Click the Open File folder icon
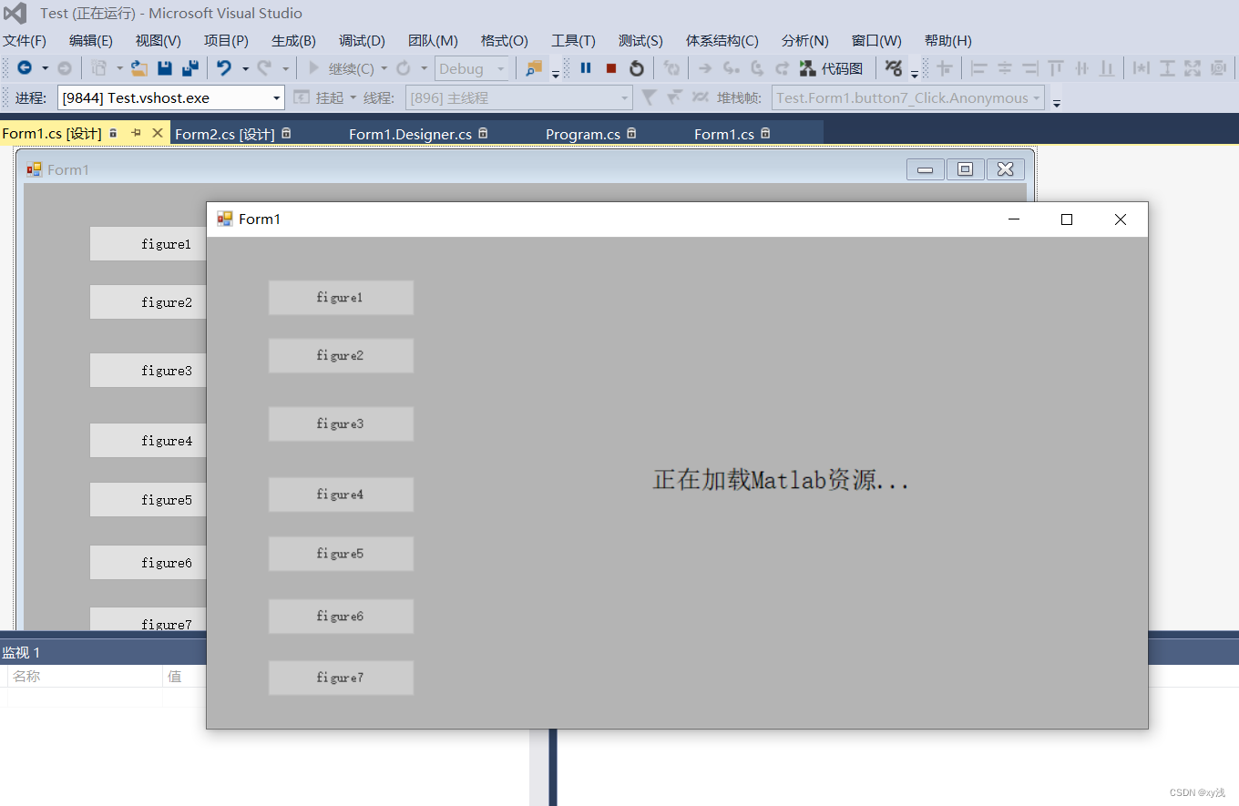Image resolution: width=1239 pixels, height=806 pixels. pyautogui.click(x=139, y=68)
